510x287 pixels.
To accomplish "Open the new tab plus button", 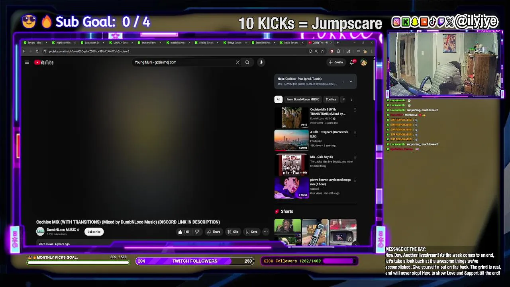I will coord(338,43).
